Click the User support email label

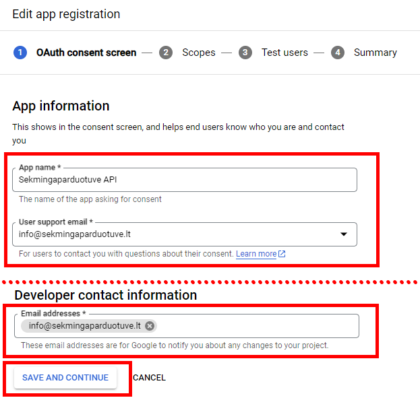[55, 222]
